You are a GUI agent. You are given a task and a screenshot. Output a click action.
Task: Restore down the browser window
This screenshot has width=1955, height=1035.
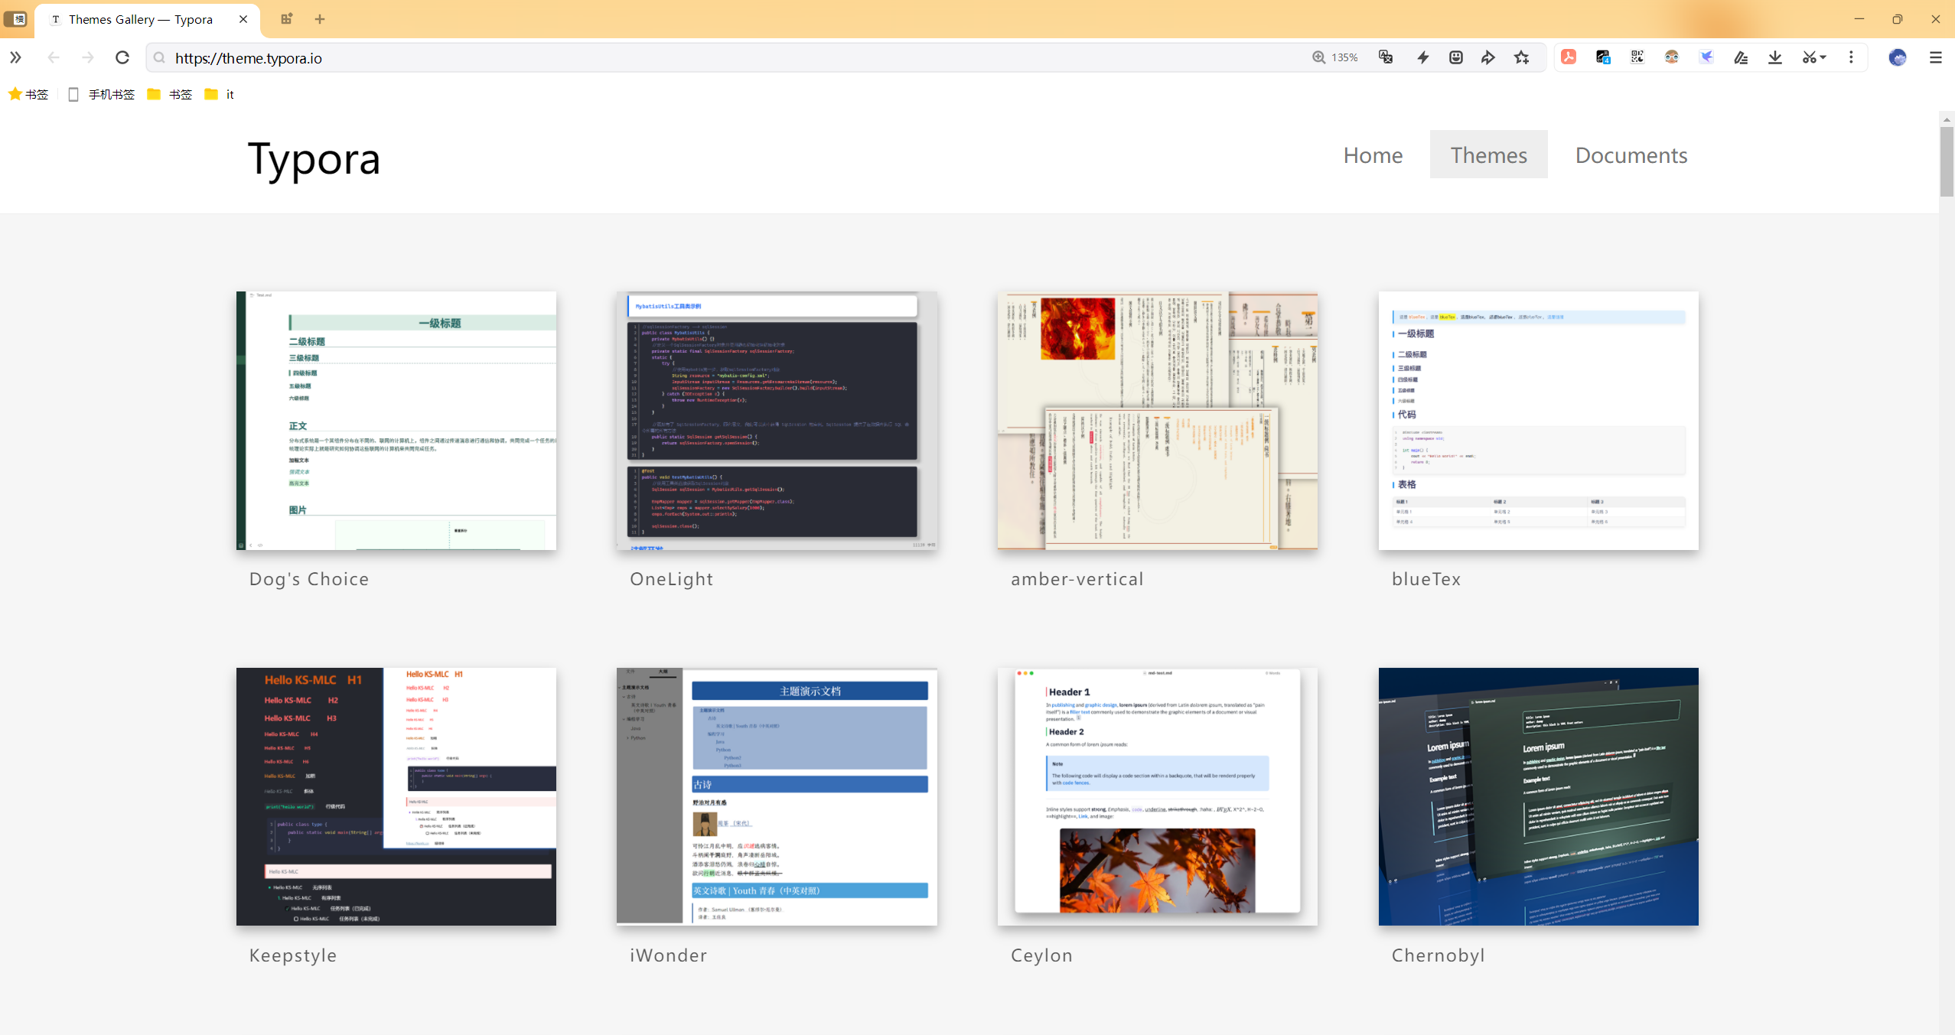click(x=1898, y=19)
